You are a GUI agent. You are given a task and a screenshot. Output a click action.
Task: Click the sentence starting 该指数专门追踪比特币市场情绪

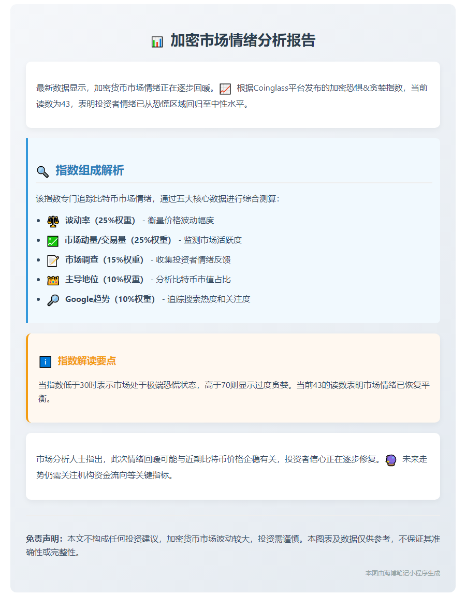tap(157, 199)
